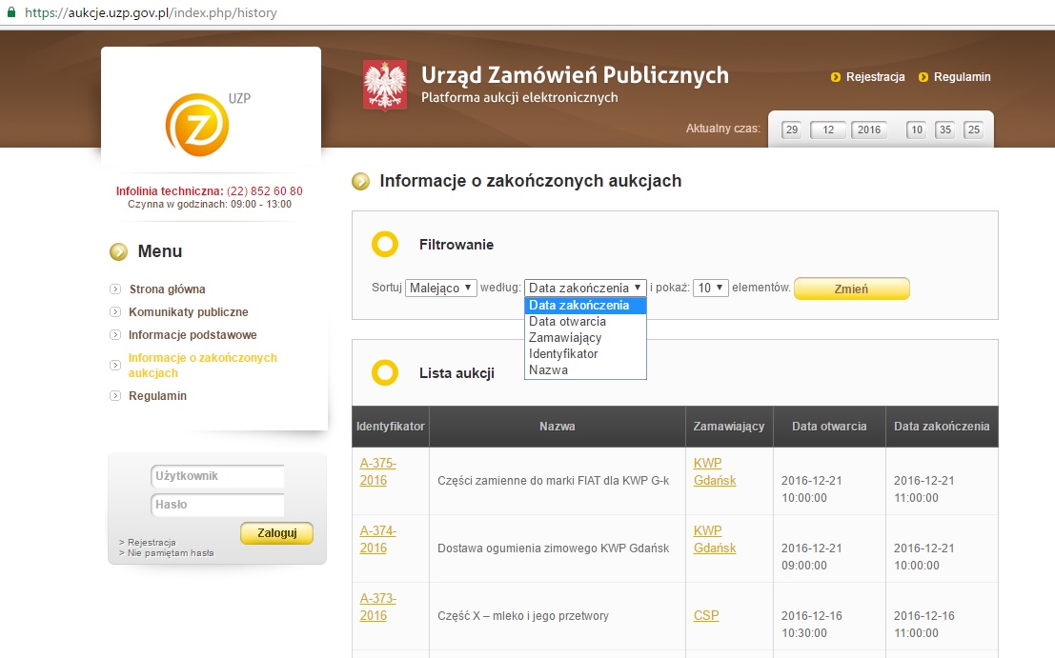Viewport: 1055px width, 658px height.
Task: Click the orange UZP logo
Action: pyautogui.click(x=198, y=125)
